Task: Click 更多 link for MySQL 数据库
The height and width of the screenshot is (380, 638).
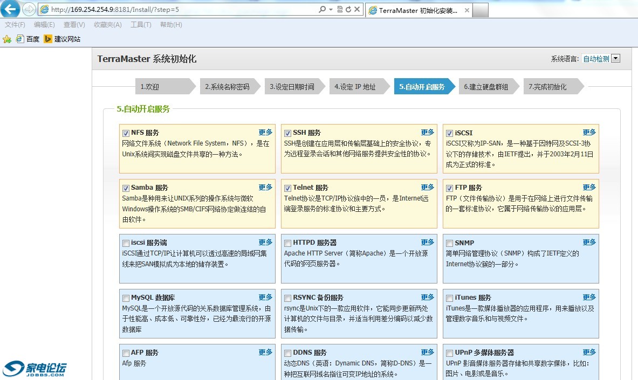Action: click(x=265, y=297)
